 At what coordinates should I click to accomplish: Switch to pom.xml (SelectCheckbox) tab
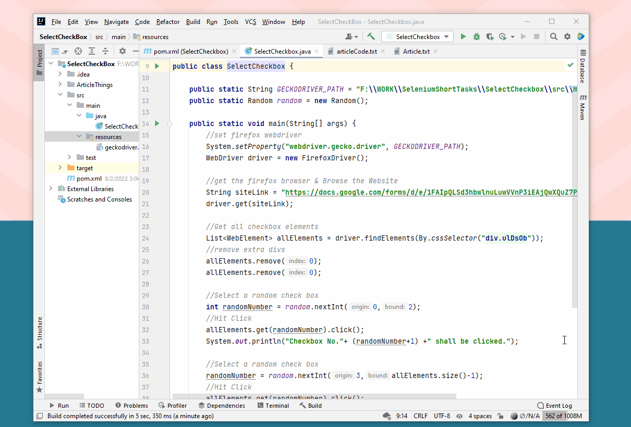191,51
